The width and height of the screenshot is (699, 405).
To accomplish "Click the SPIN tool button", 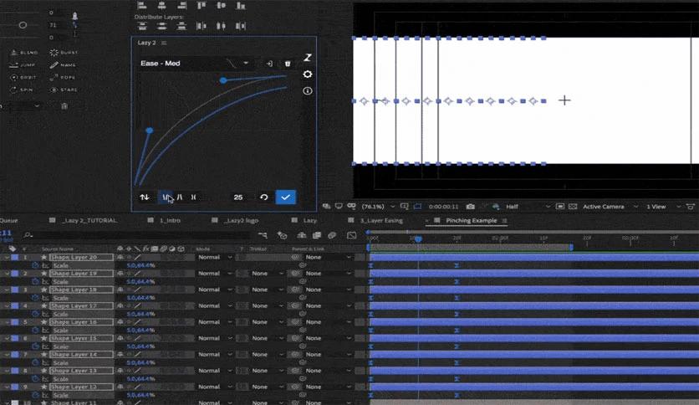I will [22, 90].
